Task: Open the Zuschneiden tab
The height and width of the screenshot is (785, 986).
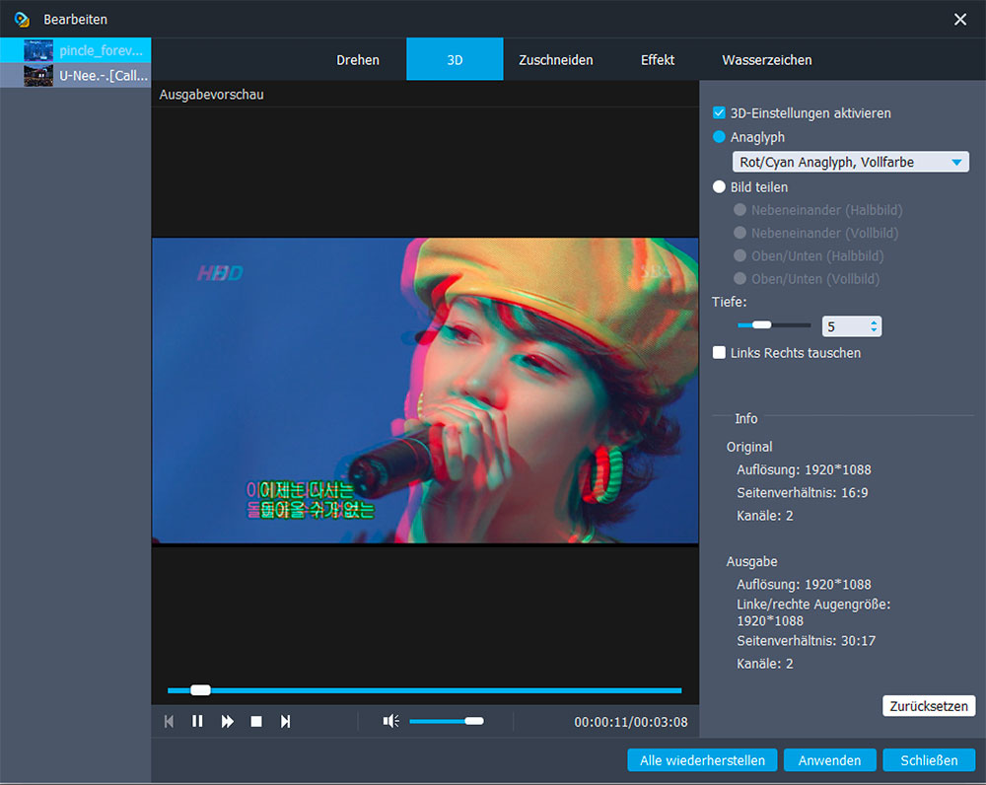Action: click(x=556, y=60)
